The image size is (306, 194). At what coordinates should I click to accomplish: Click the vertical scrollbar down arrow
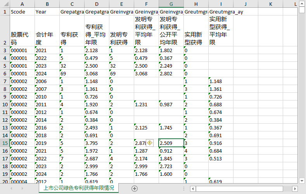tap(302, 181)
